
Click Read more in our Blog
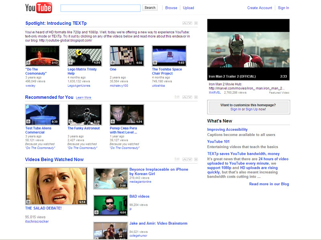click(x=269, y=184)
